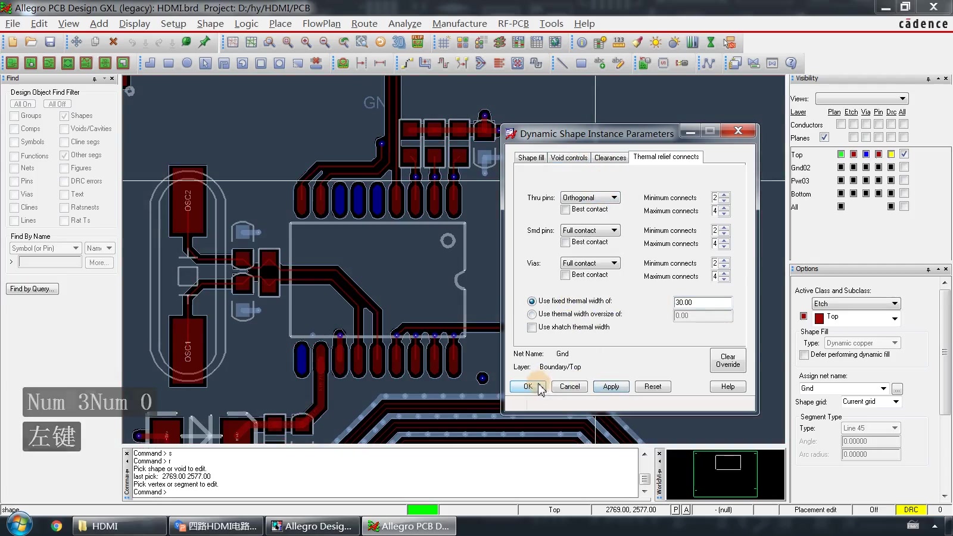Click the Add Line icon
This screenshot has width=953, height=536.
(x=562, y=63)
